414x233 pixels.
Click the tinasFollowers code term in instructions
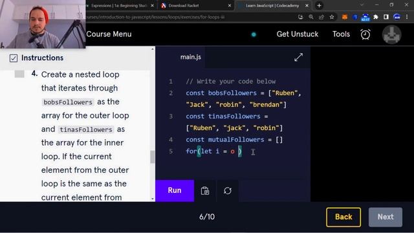pyautogui.click(x=86, y=129)
